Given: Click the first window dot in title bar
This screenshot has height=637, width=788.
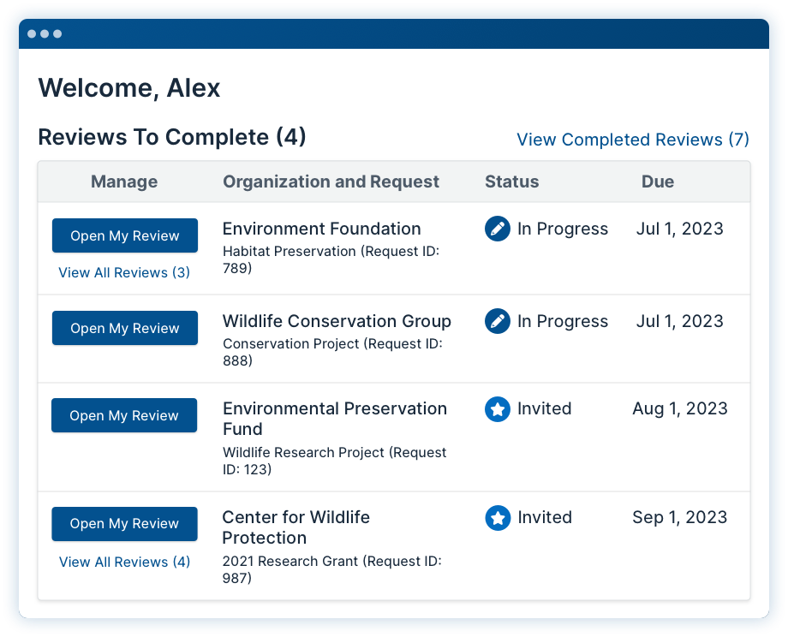Looking at the screenshot, I should (32, 33).
